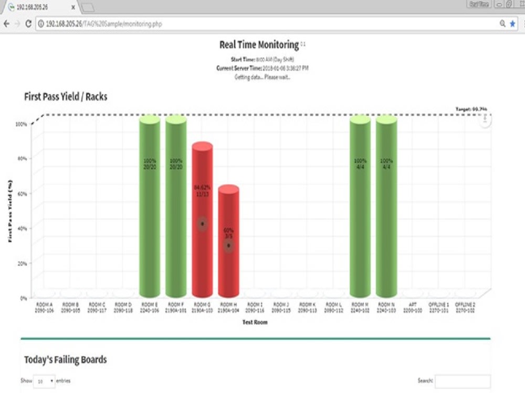Click the First Pass Yield / Racks heading
The width and height of the screenshot is (525, 393).
point(66,96)
